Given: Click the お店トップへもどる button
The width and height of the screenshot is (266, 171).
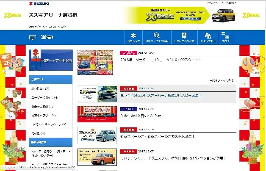Looking at the screenshot, I should coord(51,60).
